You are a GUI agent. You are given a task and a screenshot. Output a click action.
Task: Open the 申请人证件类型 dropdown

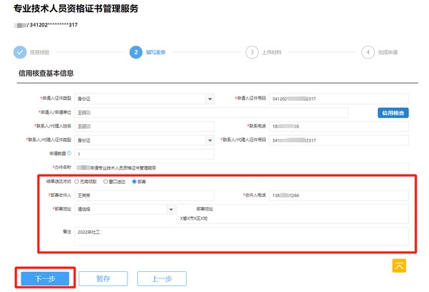[x=209, y=99]
